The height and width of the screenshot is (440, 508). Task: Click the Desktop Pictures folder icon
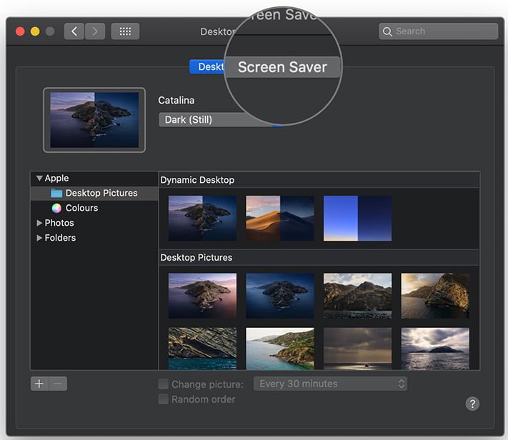56,194
